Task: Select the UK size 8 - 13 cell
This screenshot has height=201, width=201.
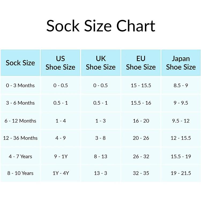Action: coord(100,156)
